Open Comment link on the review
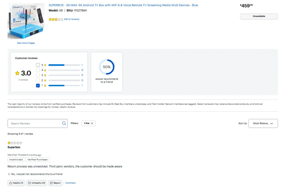283x188 pixels. point(70,183)
